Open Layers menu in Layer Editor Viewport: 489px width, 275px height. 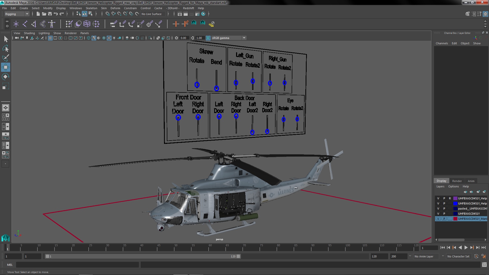(x=440, y=186)
